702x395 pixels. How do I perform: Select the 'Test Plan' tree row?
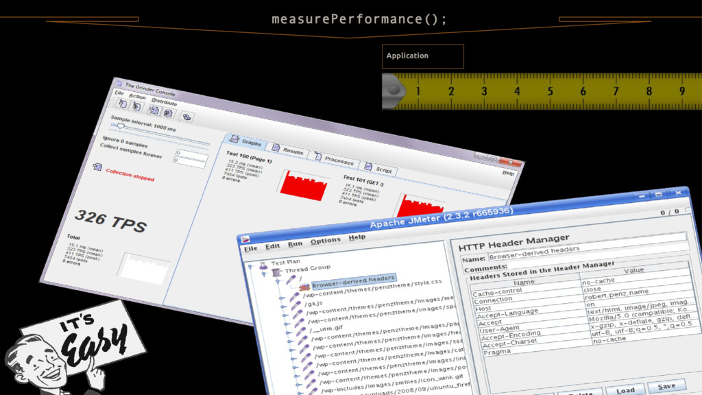click(285, 262)
